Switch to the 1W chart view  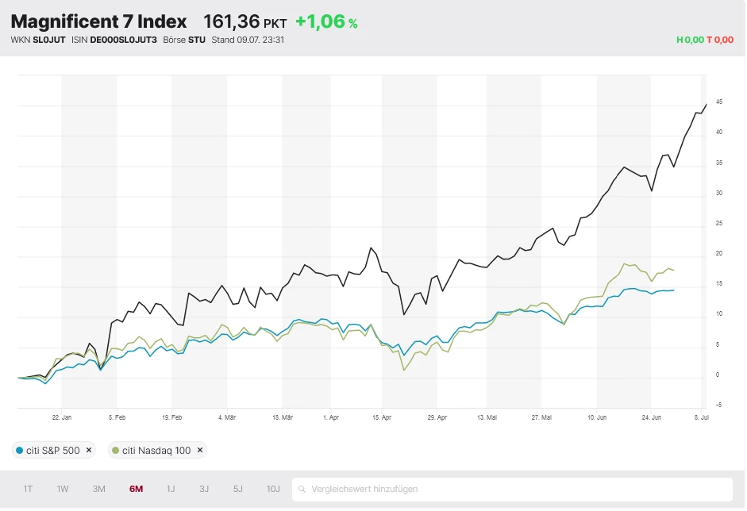click(62, 489)
